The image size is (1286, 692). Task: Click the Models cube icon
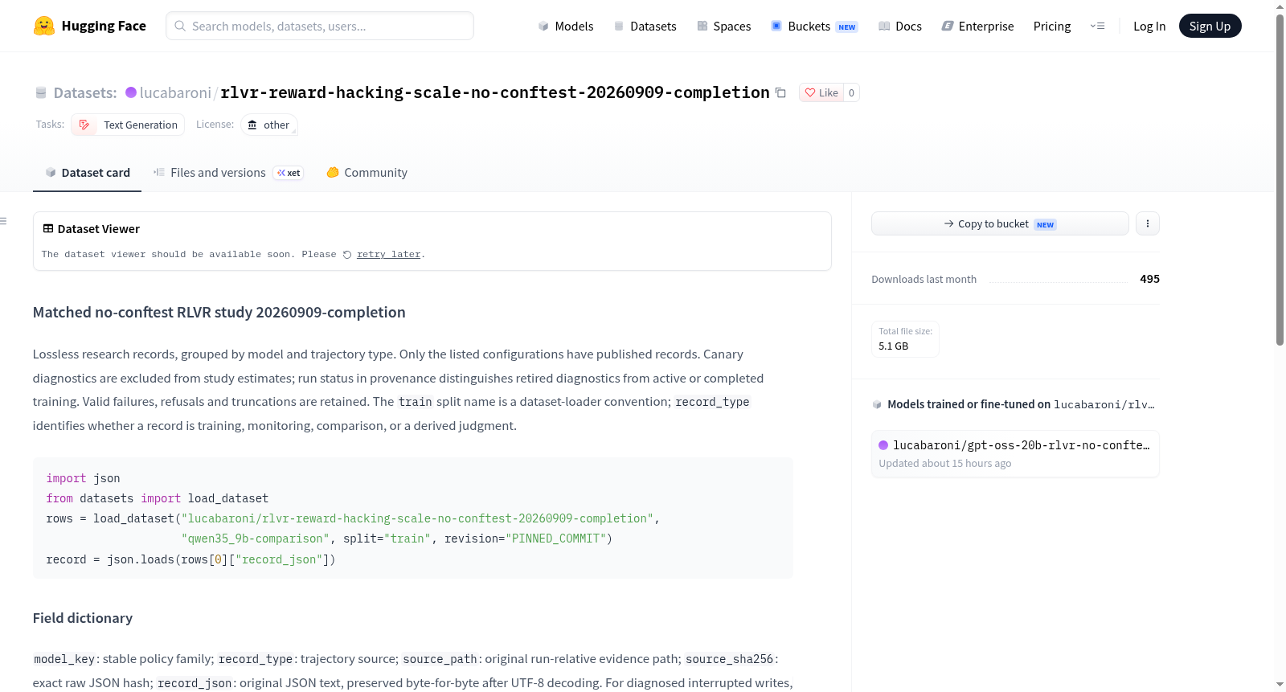point(543,26)
